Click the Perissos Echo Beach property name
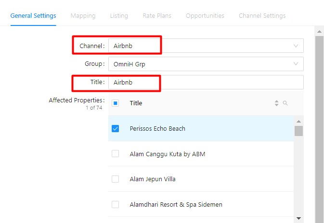Image resolution: width=324 pixels, height=223 pixels. tap(157, 128)
